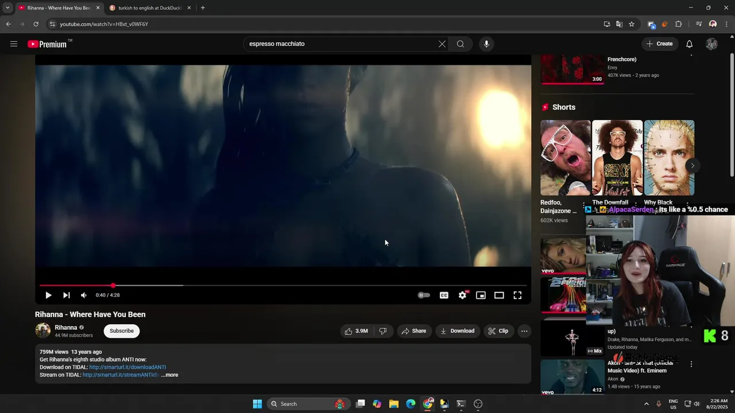Play the paused video

pyautogui.click(x=48, y=295)
